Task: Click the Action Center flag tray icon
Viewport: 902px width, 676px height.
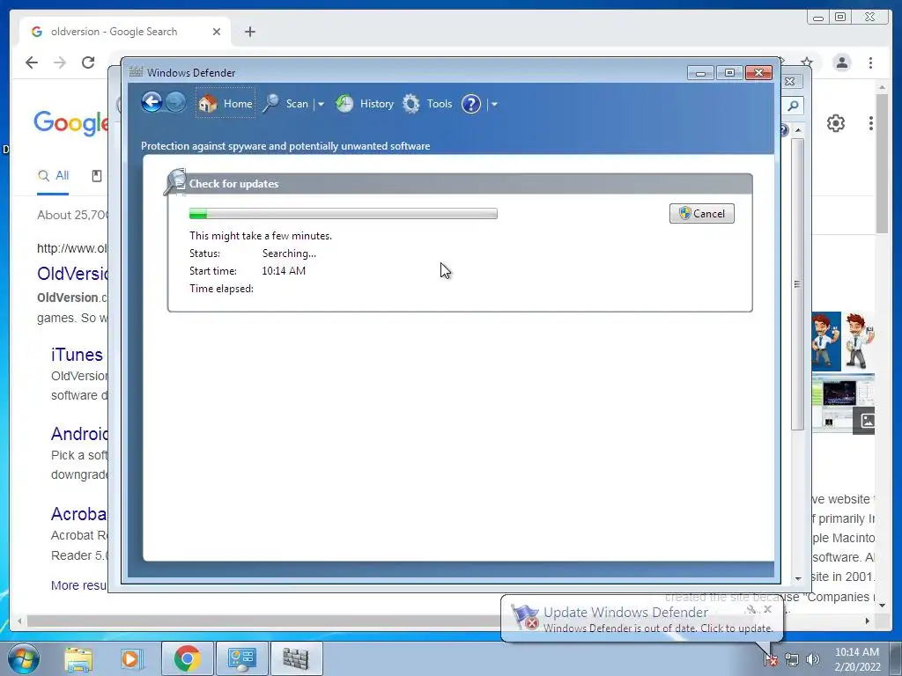Action: point(771,660)
